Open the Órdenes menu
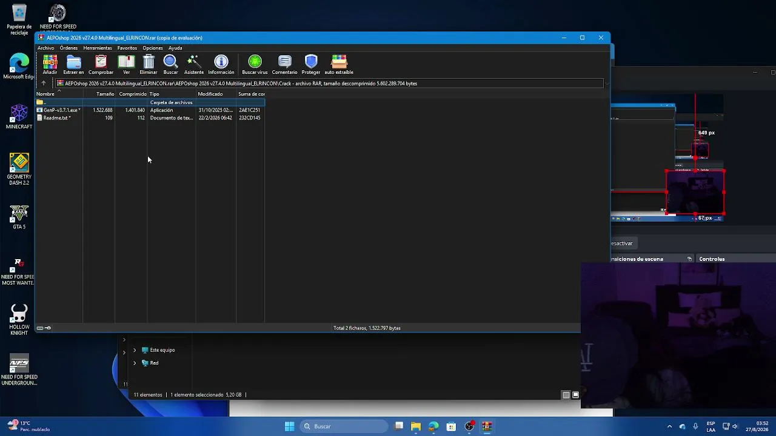Image resolution: width=776 pixels, height=436 pixels. tap(69, 48)
